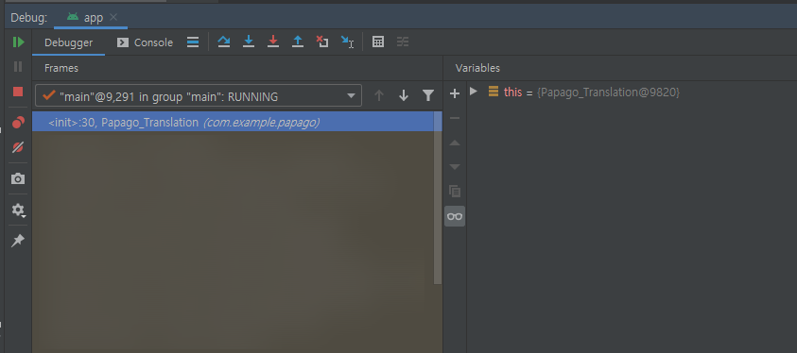Click the red Force Step Into arrow
Image resolution: width=797 pixels, height=353 pixels.
pyautogui.click(x=273, y=42)
